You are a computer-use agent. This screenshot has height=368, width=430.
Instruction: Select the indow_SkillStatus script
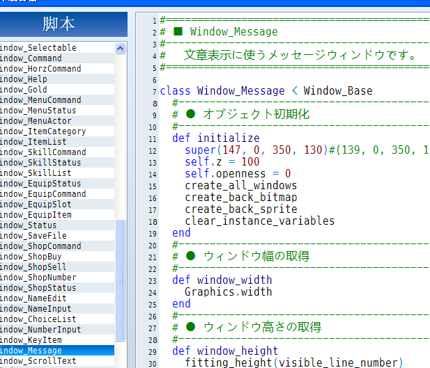click(57, 162)
